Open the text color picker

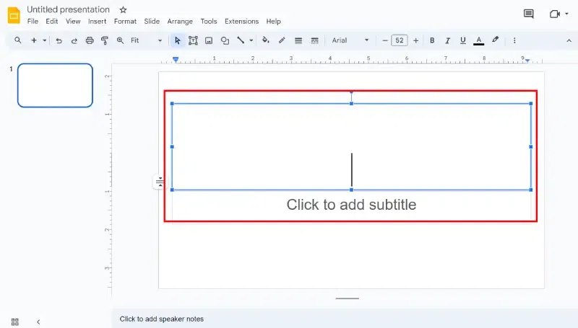tap(478, 40)
